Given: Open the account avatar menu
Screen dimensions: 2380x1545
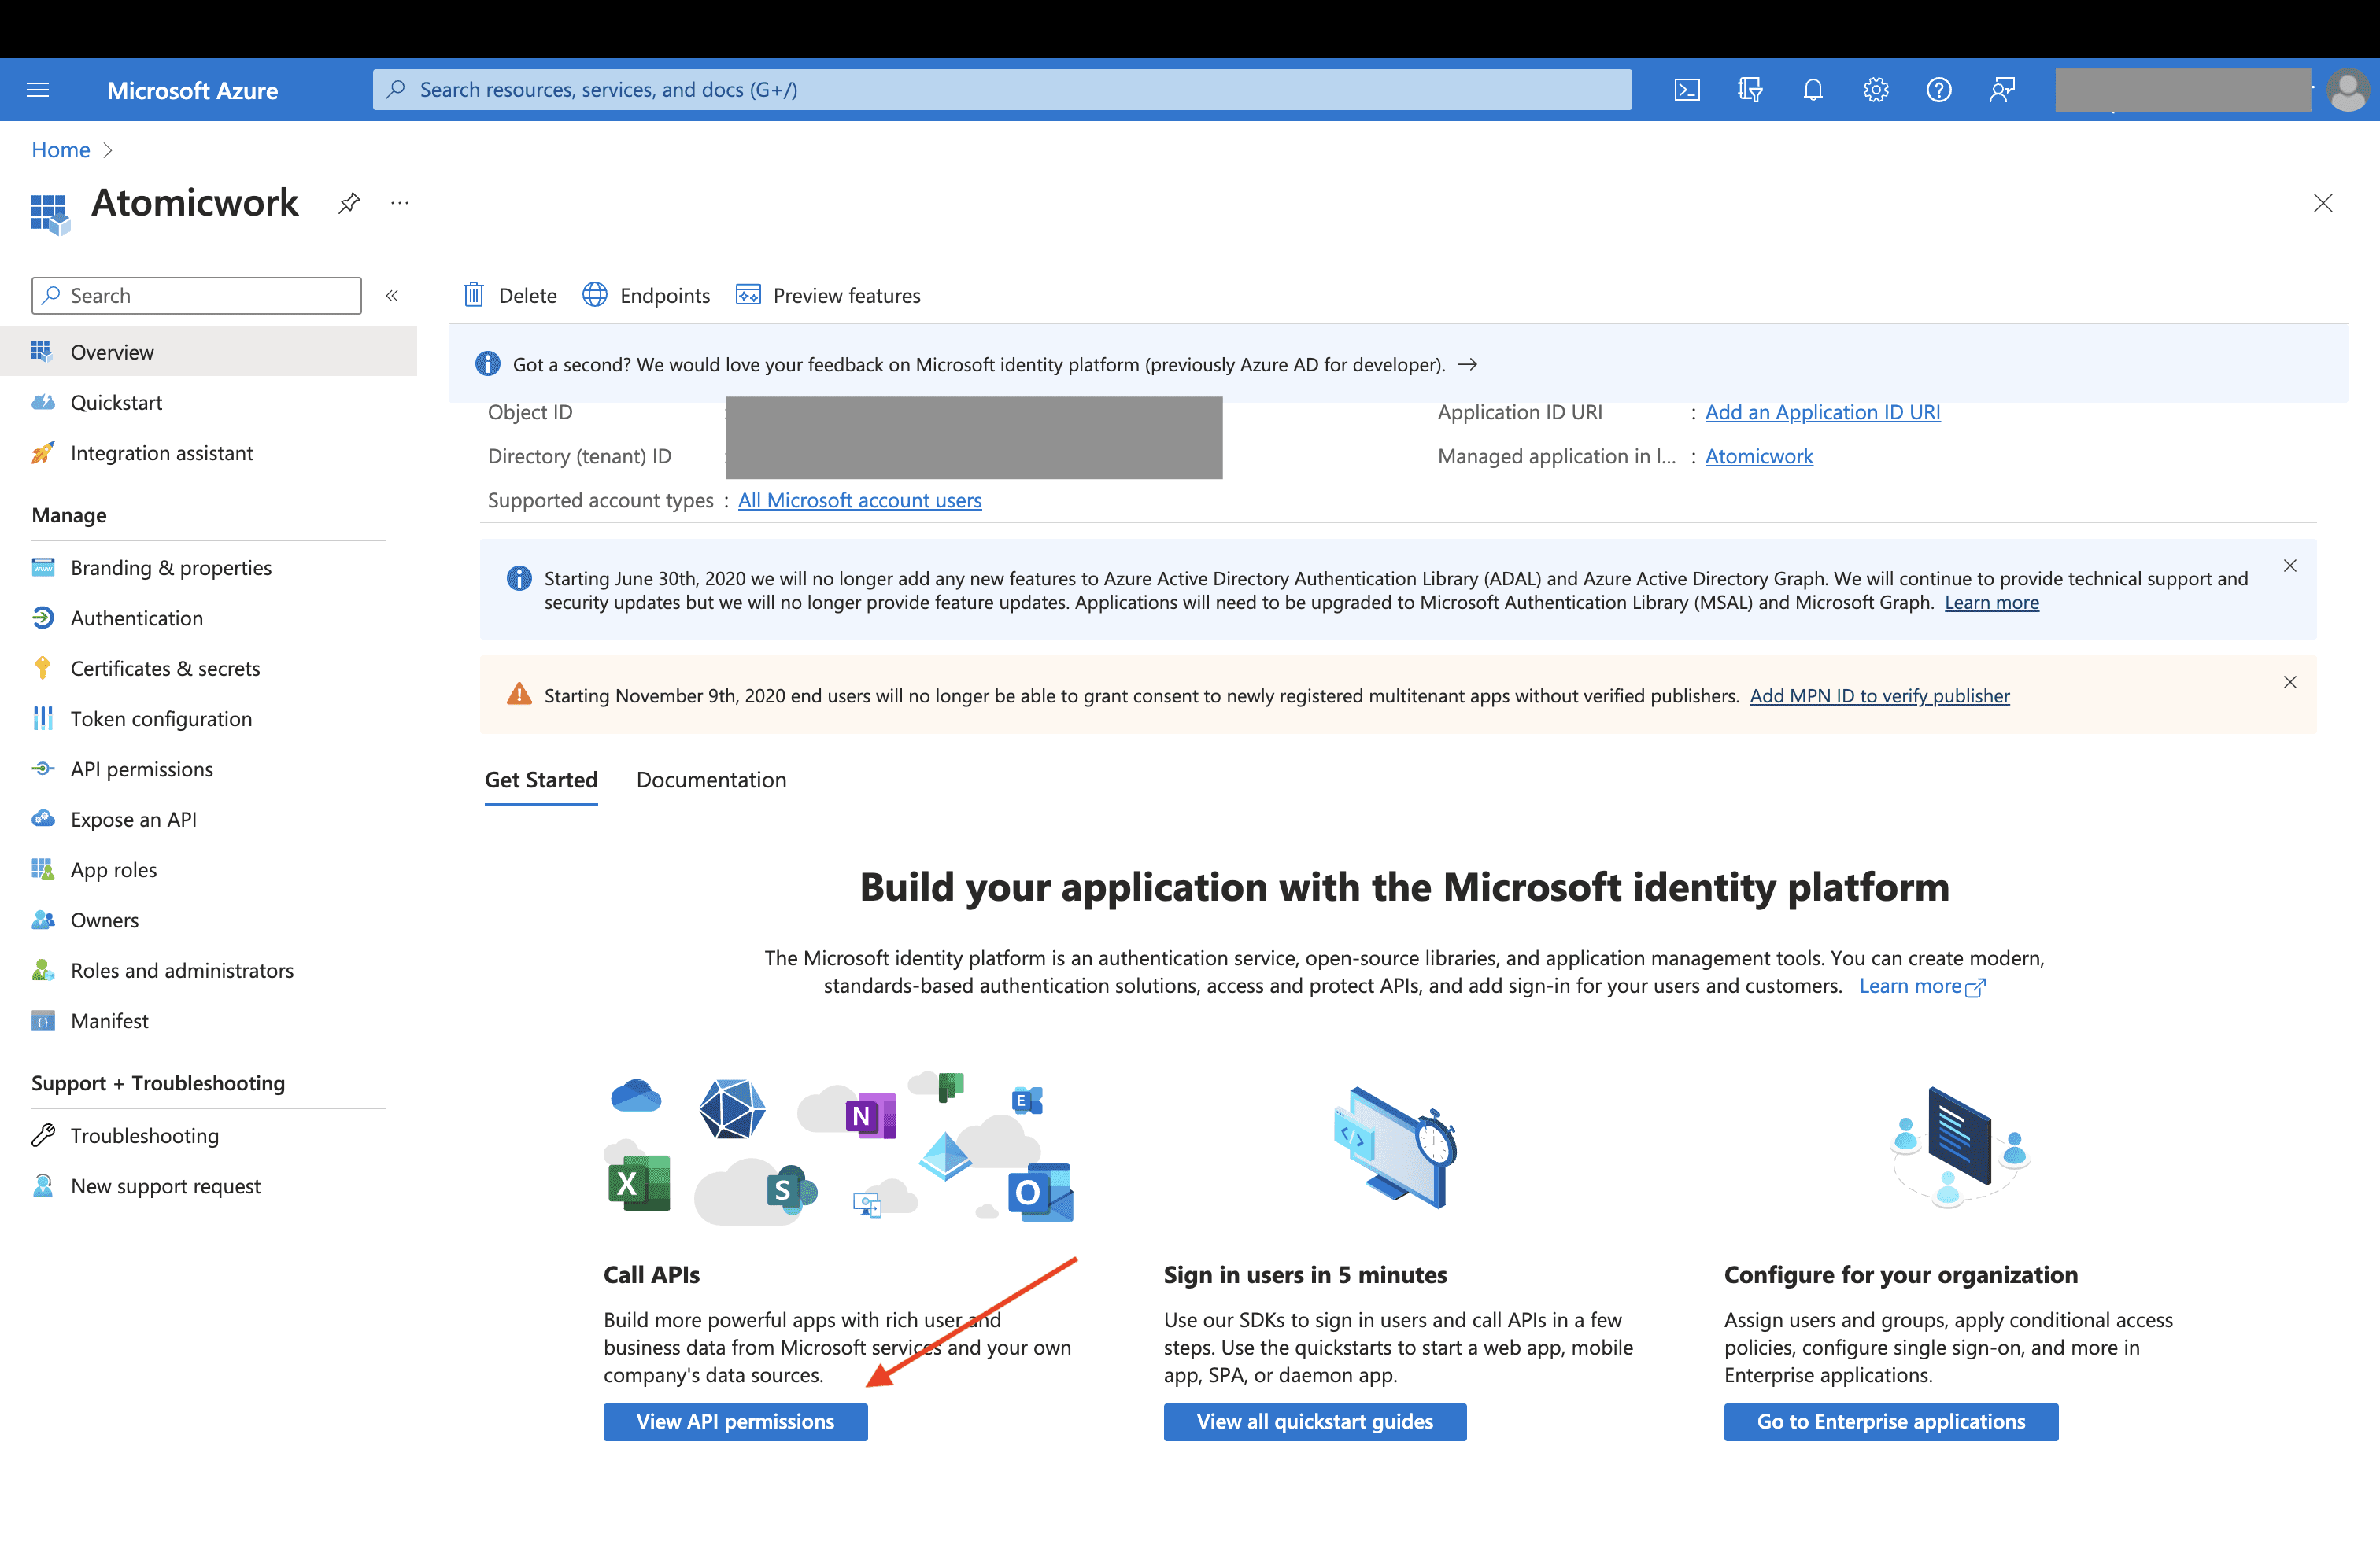Looking at the screenshot, I should (x=2347, y=90).
